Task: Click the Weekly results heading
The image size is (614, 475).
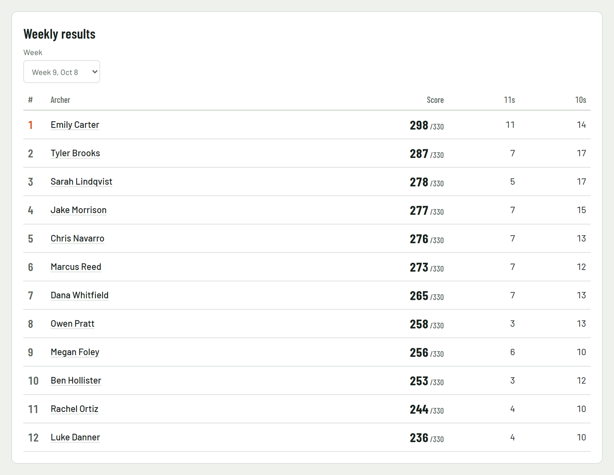Action: click(x=59, y=34)
